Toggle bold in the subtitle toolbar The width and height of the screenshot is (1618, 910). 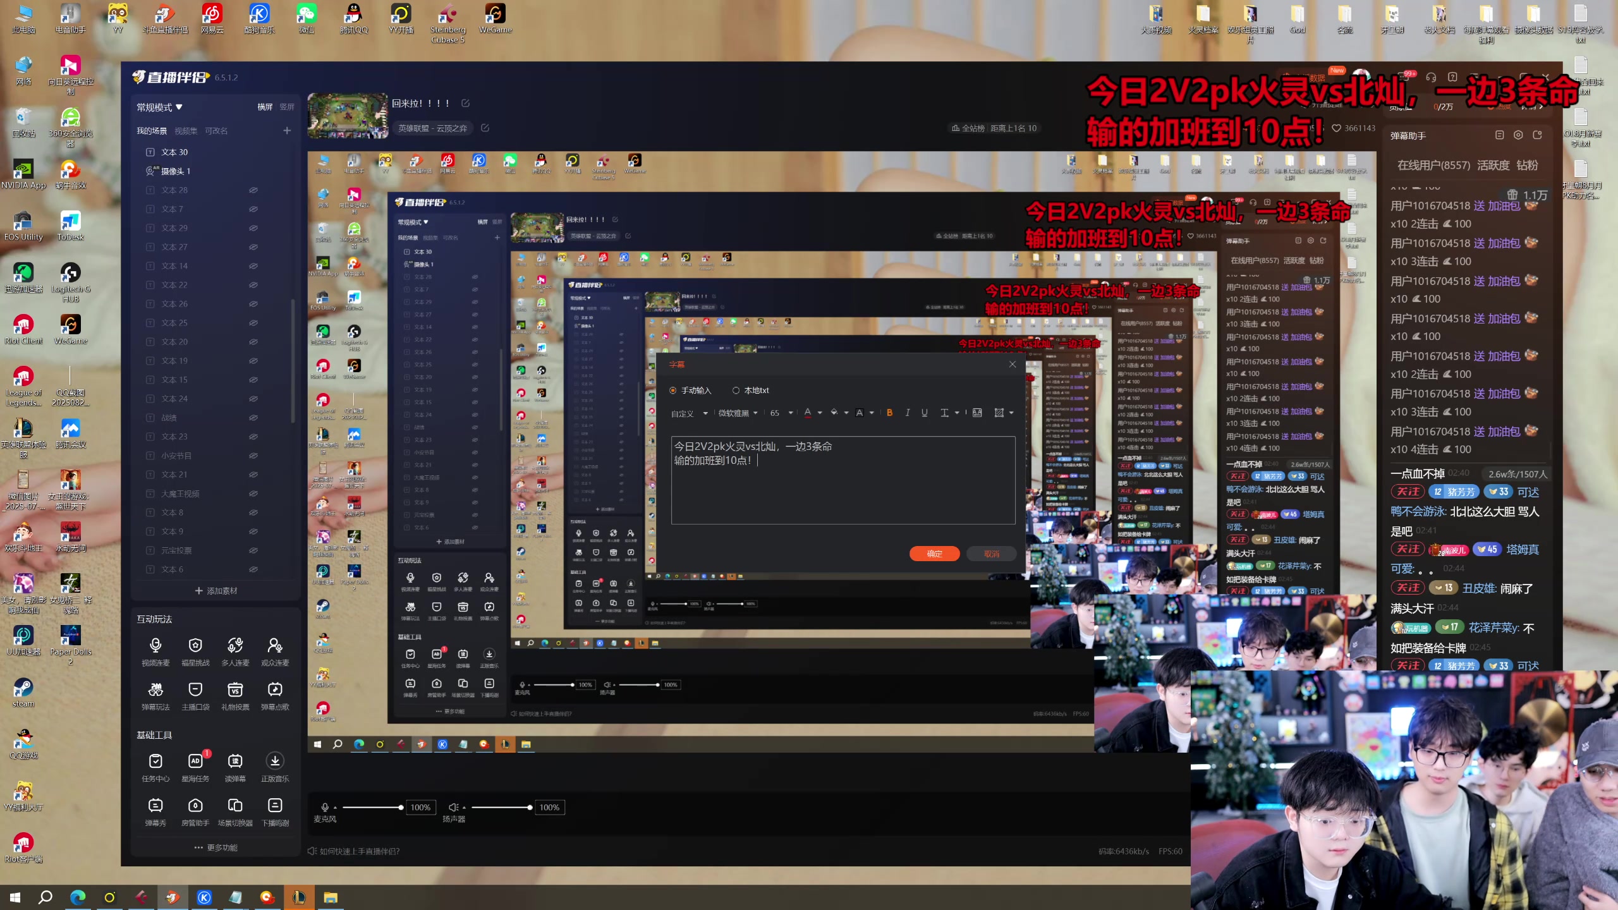pos(889,413)
